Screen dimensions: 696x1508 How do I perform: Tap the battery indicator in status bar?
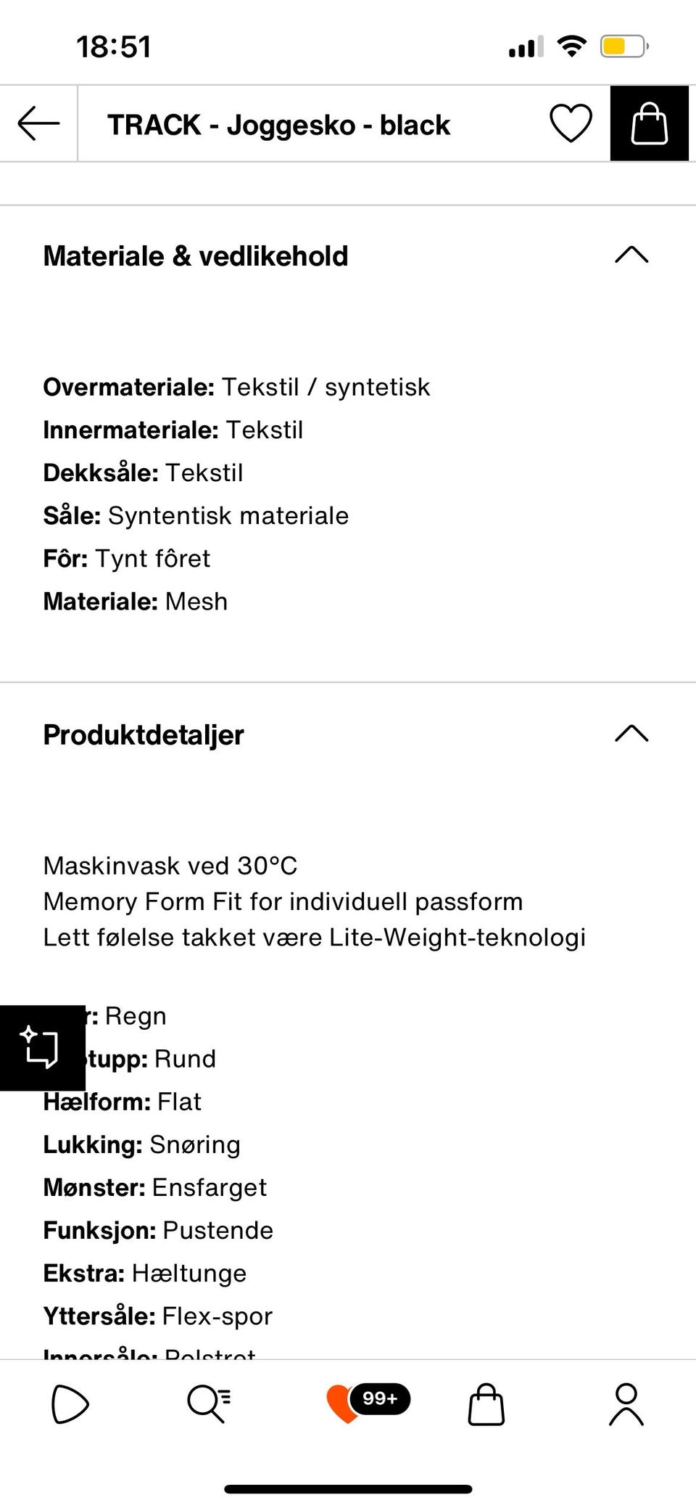click(x=624, y=46)
